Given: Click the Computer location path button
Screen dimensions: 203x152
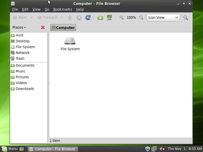Looking at the screenshot, I should coord(63,28).
